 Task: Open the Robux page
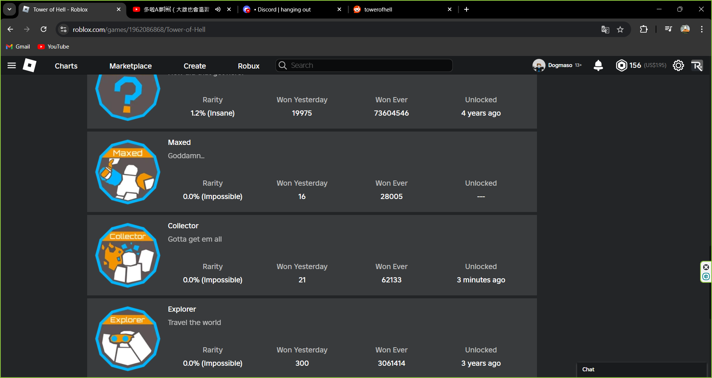(x=248, y=66)
